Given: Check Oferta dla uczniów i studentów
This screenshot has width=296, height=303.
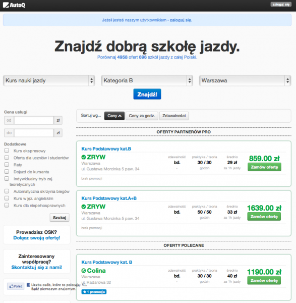Looking at the screenshot, I should tap(7, 157).
